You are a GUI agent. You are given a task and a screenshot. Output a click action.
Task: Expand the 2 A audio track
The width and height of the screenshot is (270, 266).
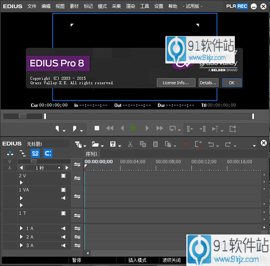coord(21,237)
